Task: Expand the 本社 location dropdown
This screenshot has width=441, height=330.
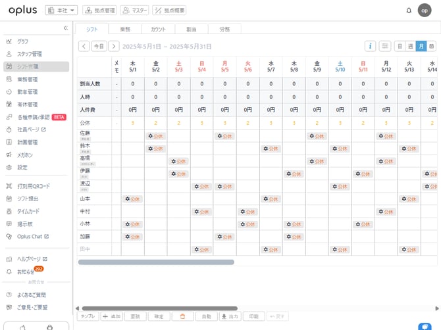Action: tap(61, 10)
